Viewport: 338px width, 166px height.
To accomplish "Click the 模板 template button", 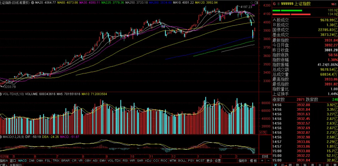I will pyautogui.click(x=253, y=161).
